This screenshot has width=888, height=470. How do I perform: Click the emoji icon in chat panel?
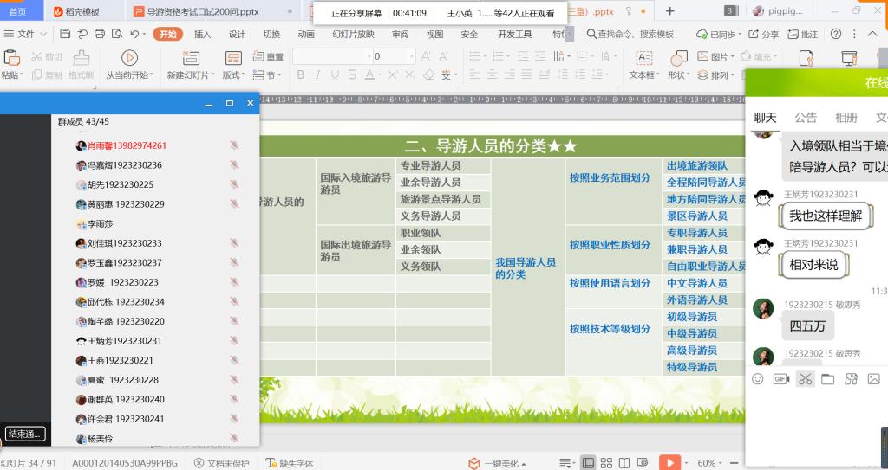(x=757, y=379)
